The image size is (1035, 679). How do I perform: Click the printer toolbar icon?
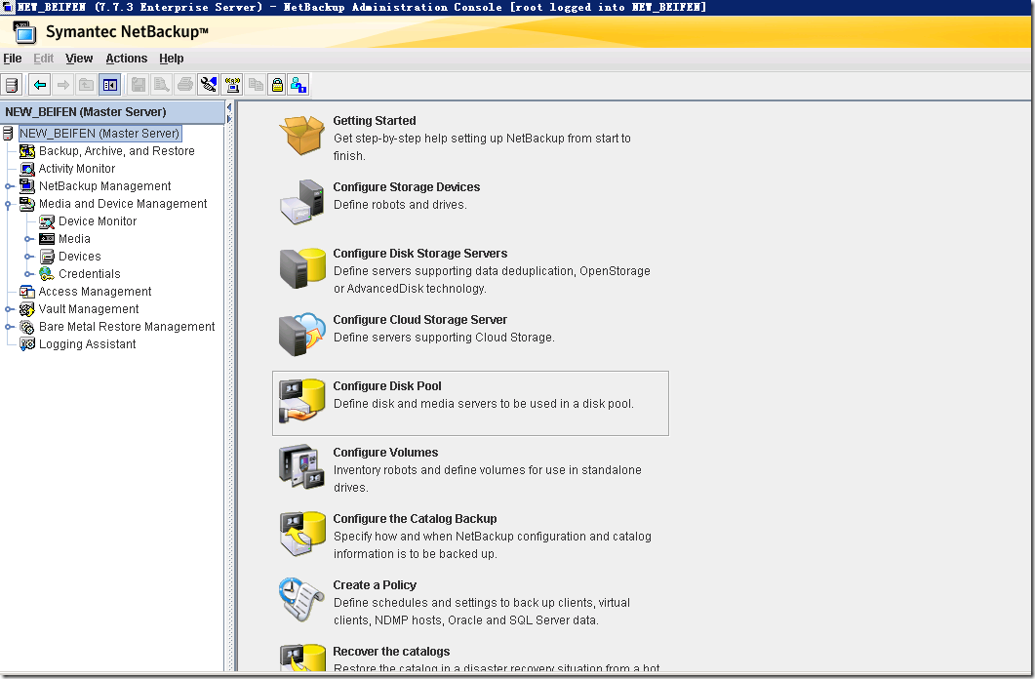coord(184,85)
